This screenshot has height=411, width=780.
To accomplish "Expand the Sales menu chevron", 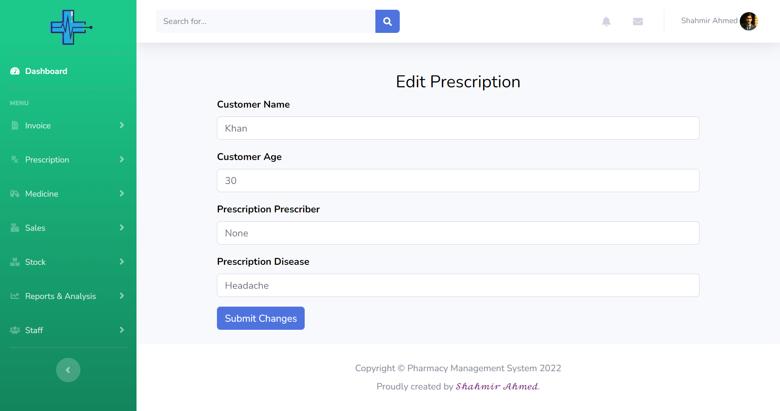I will coord(121,228).
